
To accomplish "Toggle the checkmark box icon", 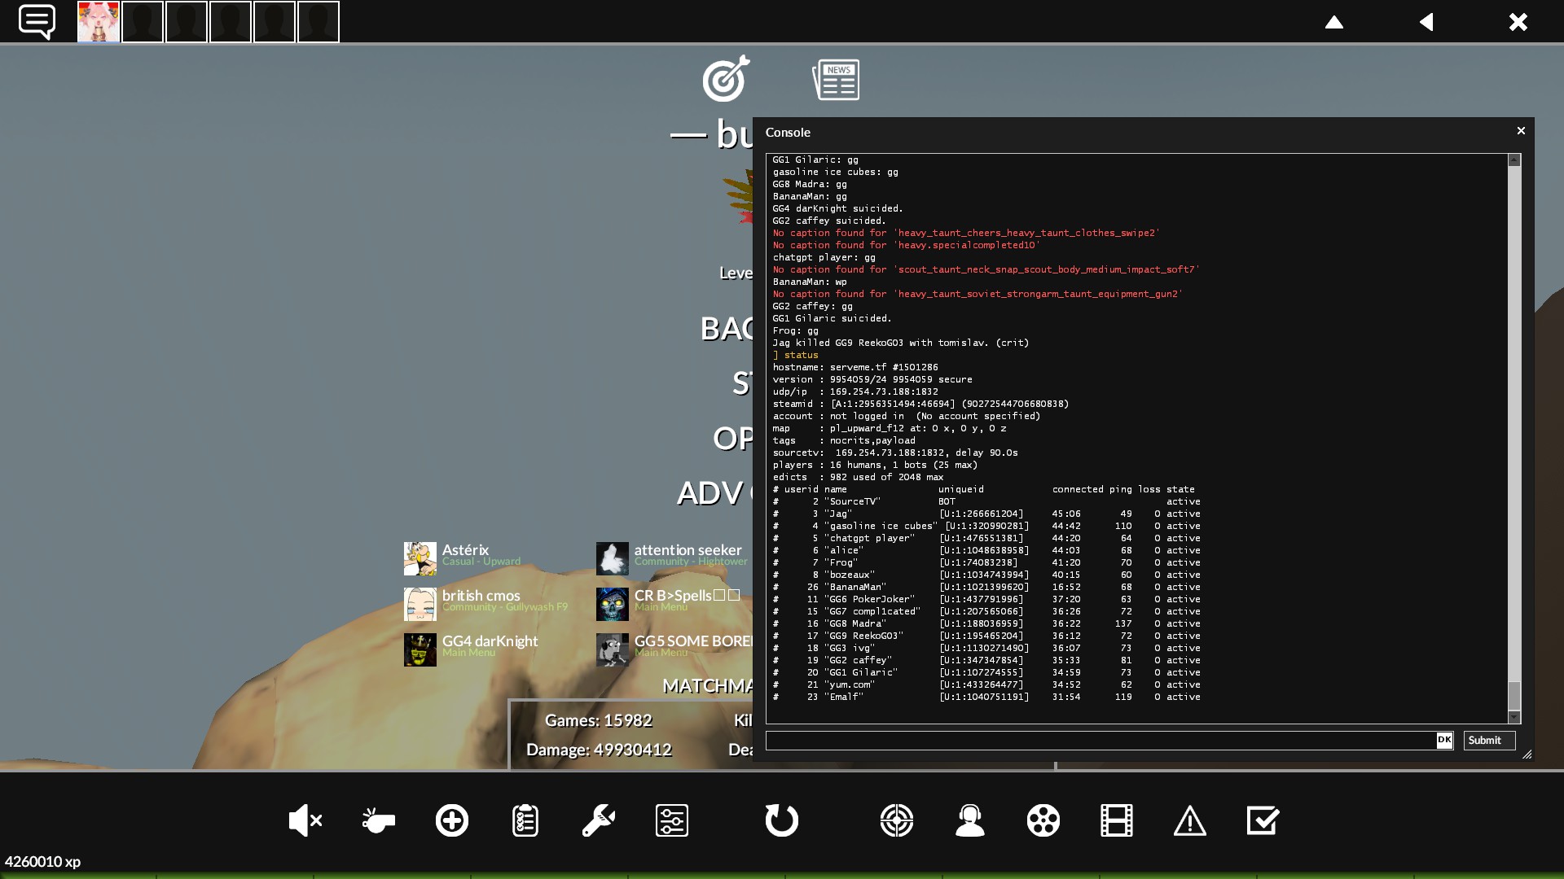I will pos(1263,820).
